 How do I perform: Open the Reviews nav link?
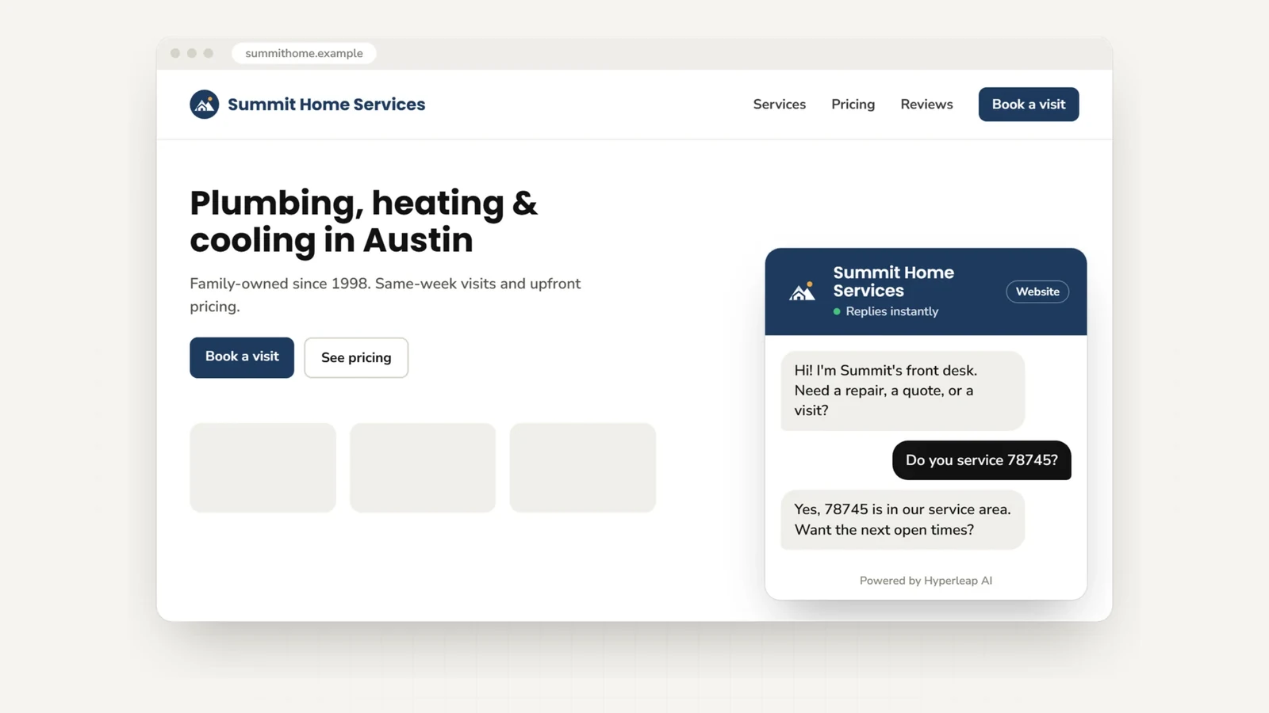click(926, 105)
